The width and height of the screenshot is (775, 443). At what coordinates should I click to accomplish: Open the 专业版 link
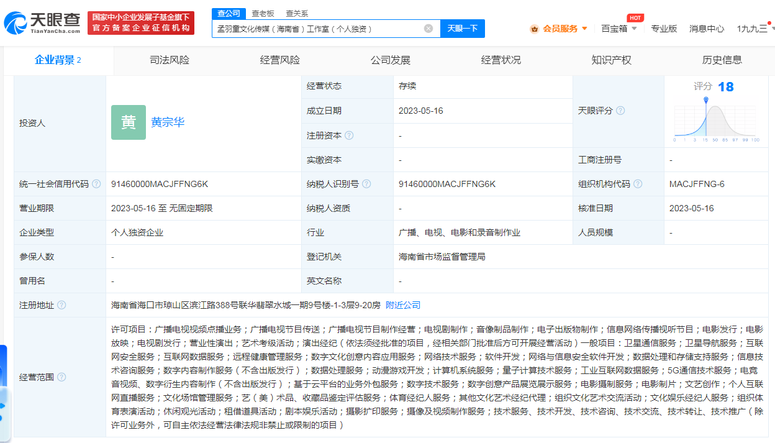pyautogui.click(x=664, y=29)
